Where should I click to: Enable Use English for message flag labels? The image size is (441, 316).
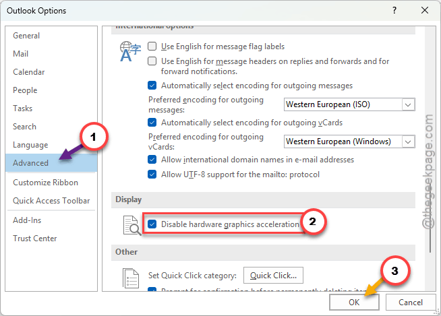point(152,46)
